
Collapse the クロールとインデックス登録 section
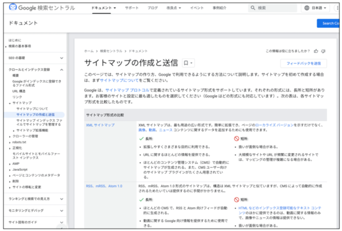tap(62, 70)
